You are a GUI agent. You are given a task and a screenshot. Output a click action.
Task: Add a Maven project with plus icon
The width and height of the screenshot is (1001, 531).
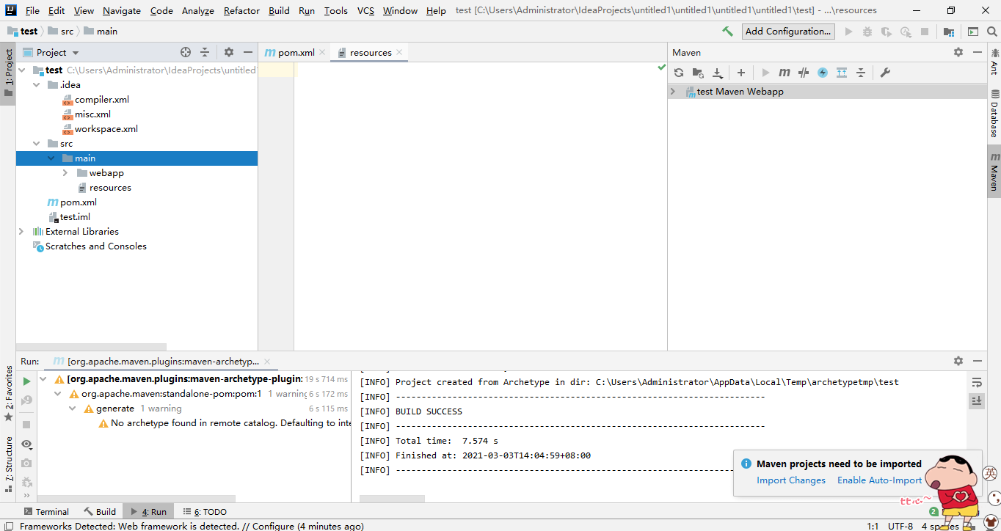coord(741,73)
